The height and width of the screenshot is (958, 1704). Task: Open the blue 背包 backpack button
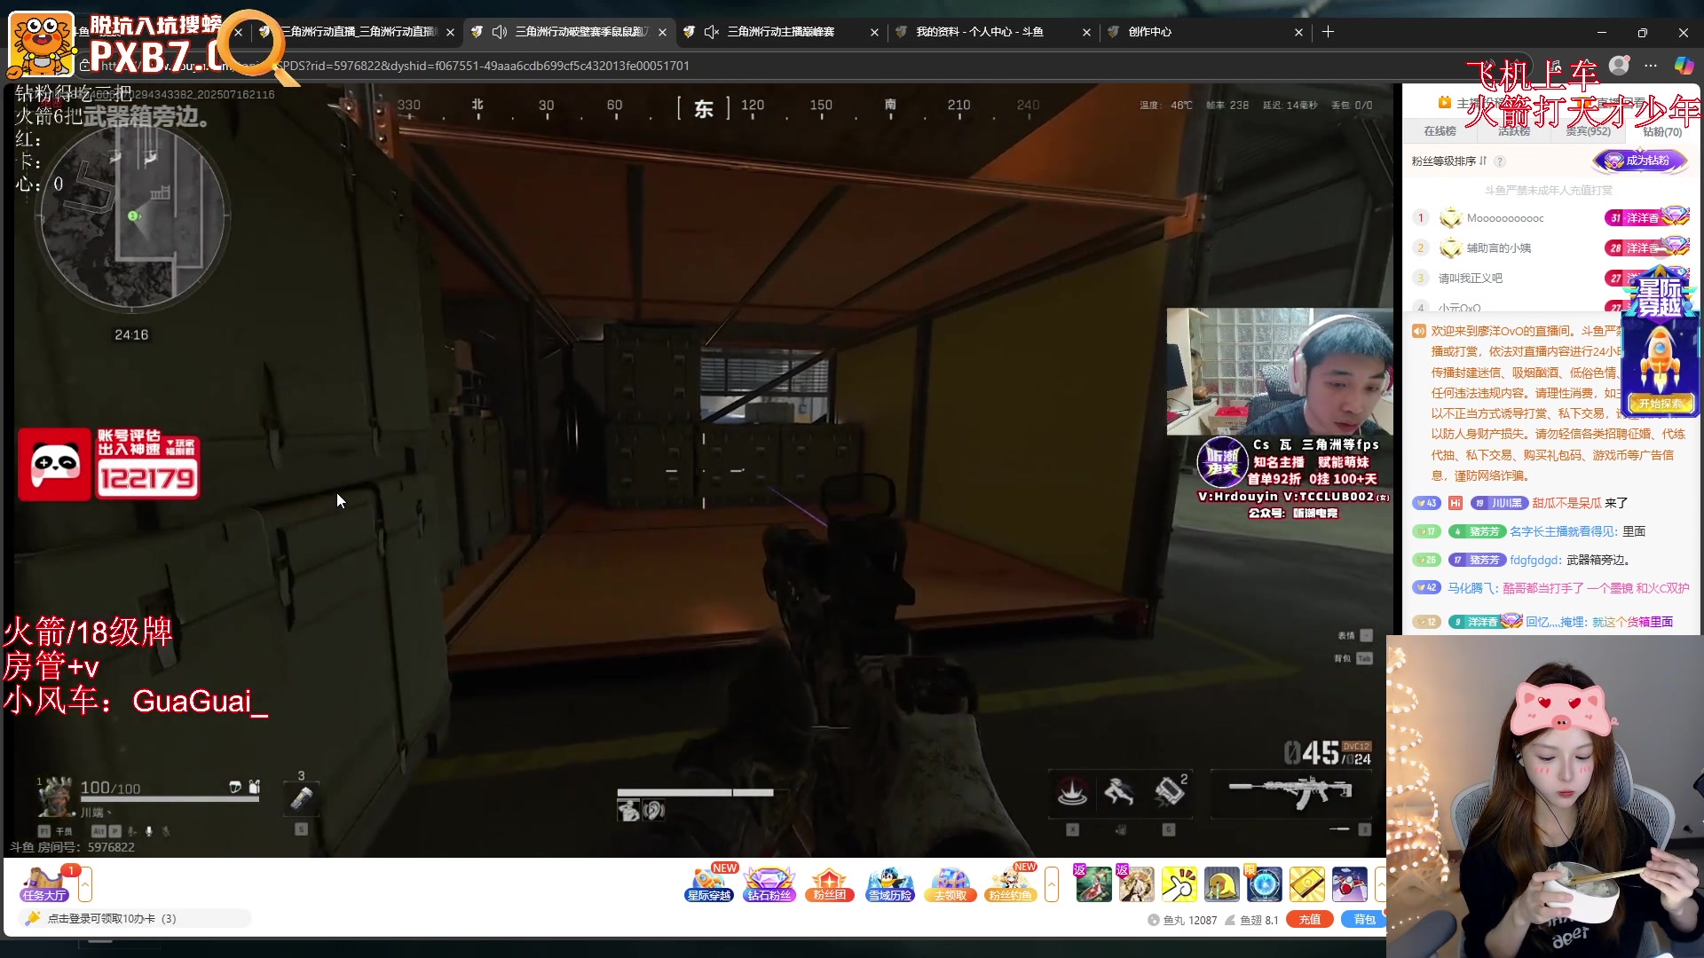(1364, 920)
